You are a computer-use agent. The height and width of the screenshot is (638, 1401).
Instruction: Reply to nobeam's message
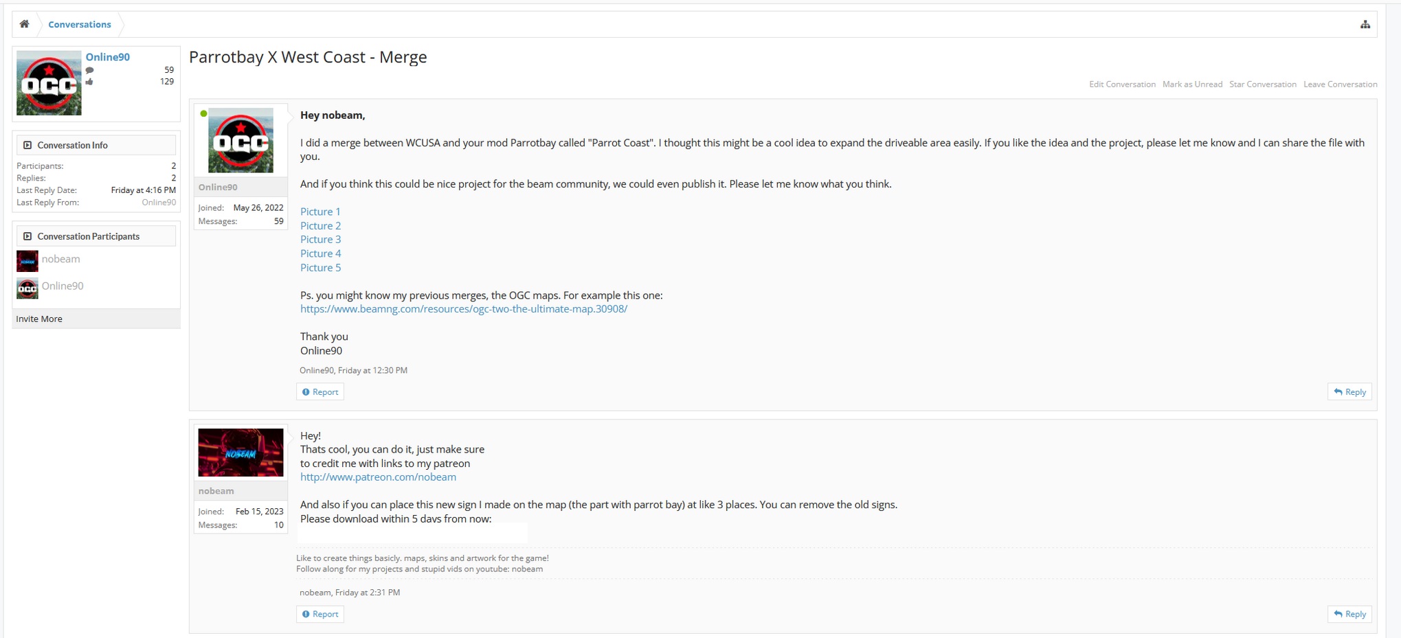coord(1349,614)
